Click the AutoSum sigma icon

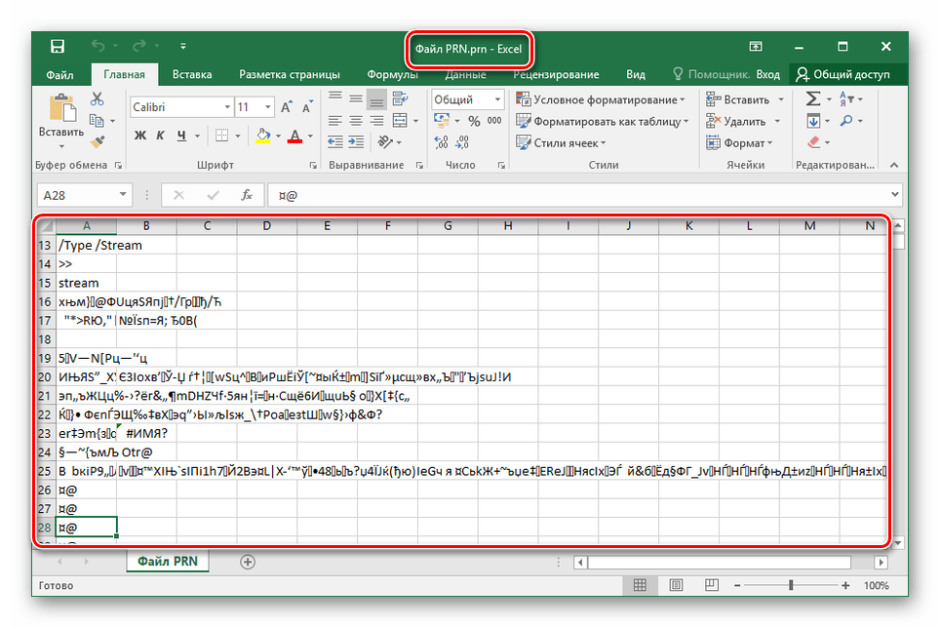[812, 99]
